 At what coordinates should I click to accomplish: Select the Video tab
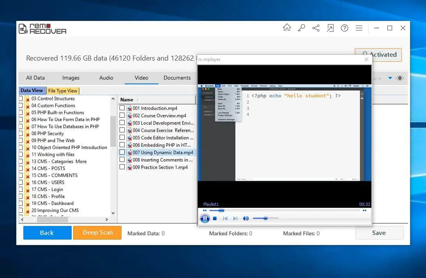coord(142,78)
